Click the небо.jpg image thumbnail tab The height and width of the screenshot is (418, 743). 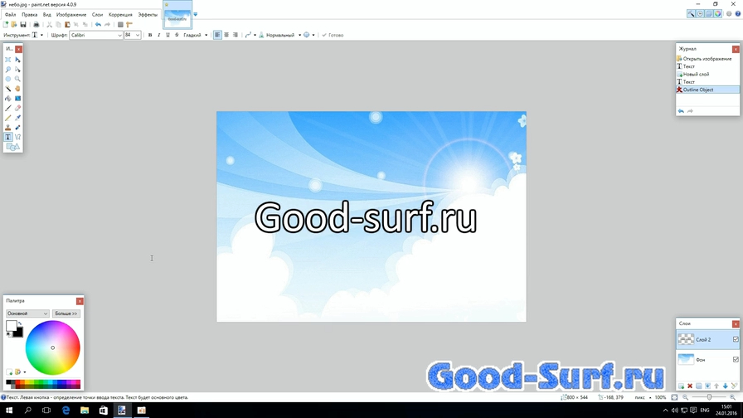click(x=177, y=15)
